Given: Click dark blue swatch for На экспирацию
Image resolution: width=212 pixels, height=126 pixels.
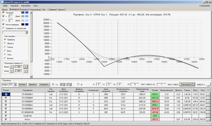Looking at the screenshot, I should point(27,25).
